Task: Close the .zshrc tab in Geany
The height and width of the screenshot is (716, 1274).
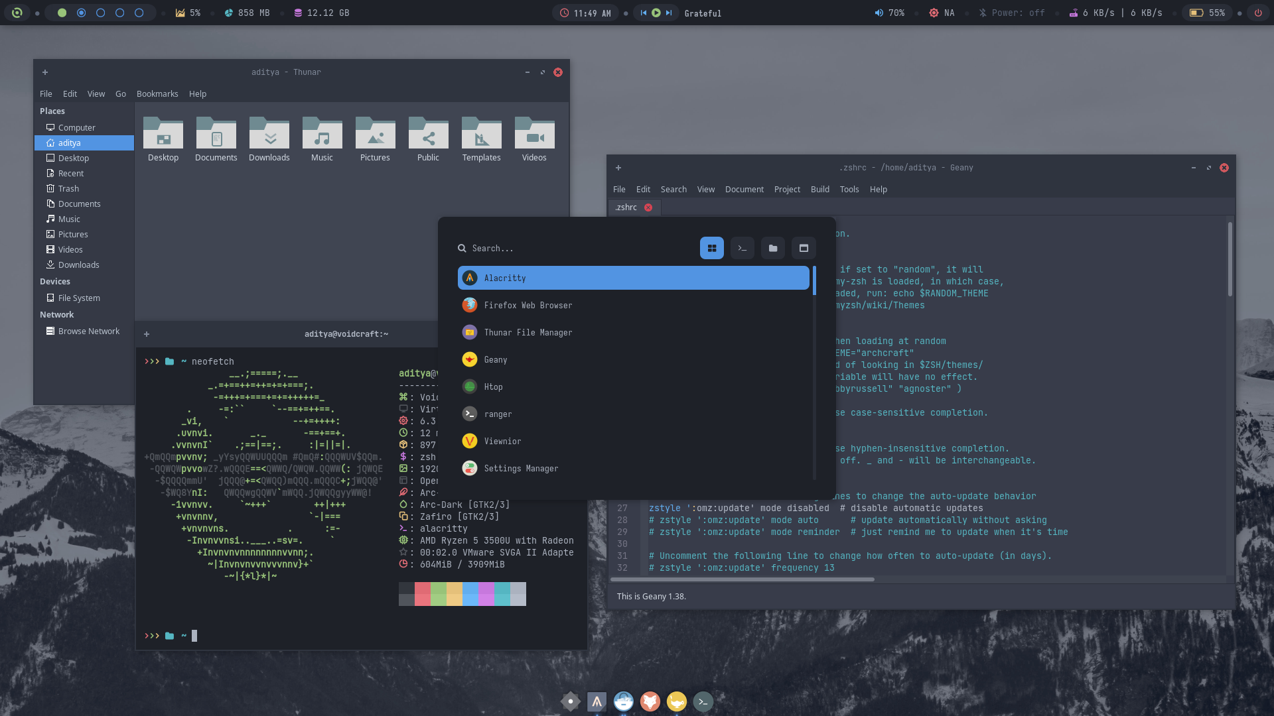Action: 648,208
